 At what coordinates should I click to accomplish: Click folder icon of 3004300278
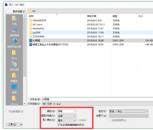click(x=31, y=21)
